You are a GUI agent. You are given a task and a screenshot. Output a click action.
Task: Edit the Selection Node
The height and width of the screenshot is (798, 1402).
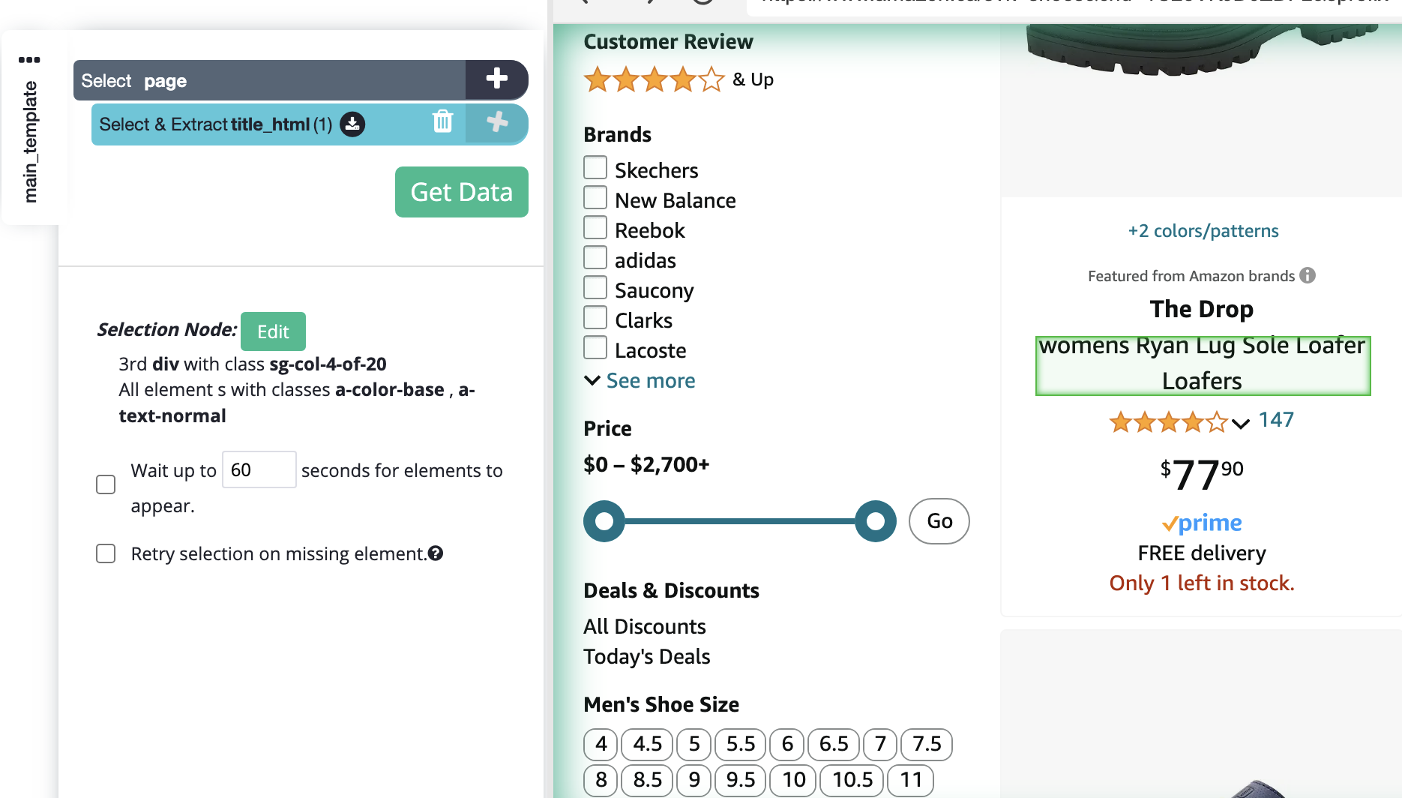pyautogui.click(x=273, y=331)
